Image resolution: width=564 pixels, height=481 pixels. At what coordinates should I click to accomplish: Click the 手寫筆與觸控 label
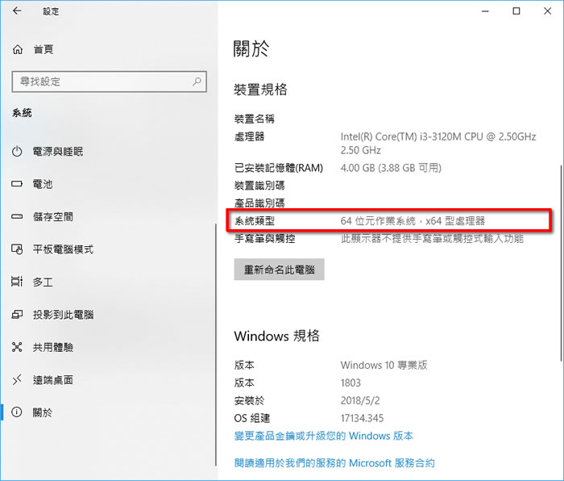point(264,239)
